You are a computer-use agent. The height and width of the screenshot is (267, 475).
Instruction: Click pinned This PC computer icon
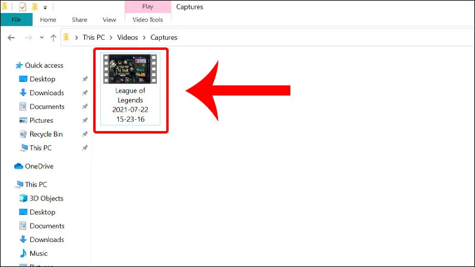(24, 148)
